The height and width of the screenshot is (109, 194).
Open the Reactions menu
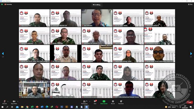click(121, 102)
